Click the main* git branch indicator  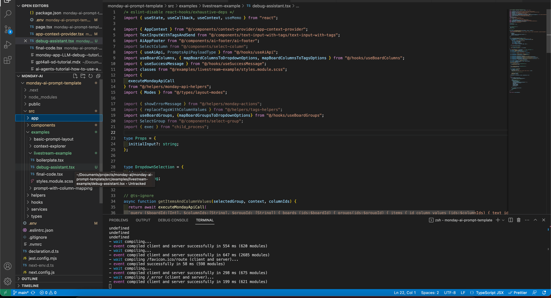click(21, 293)
